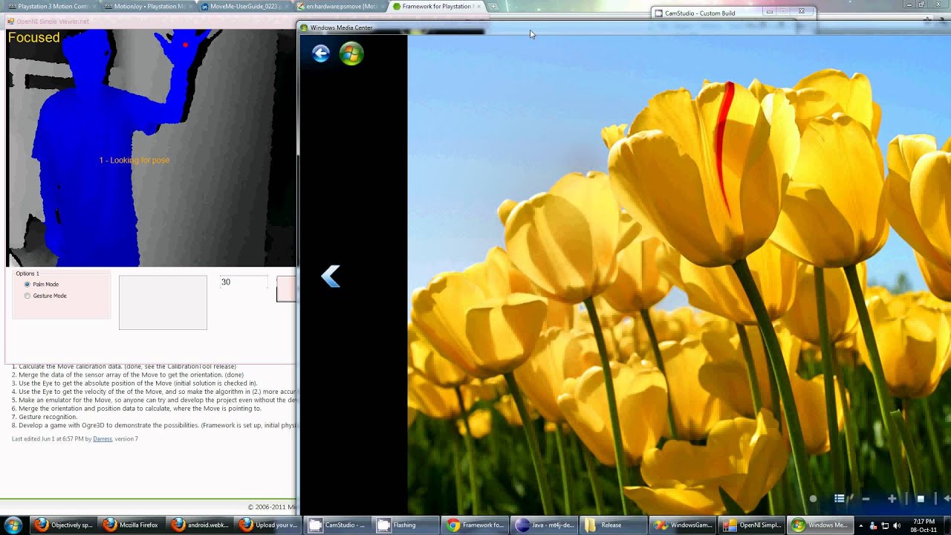Show previous picture with the left chevron
951x535 pixels.
tap(331, 276)
